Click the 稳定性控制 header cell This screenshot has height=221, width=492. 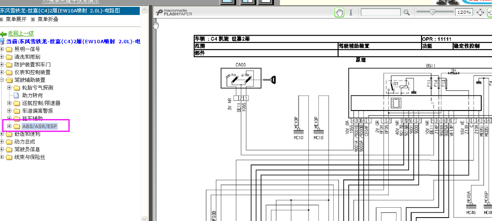[x=472, y=46]
